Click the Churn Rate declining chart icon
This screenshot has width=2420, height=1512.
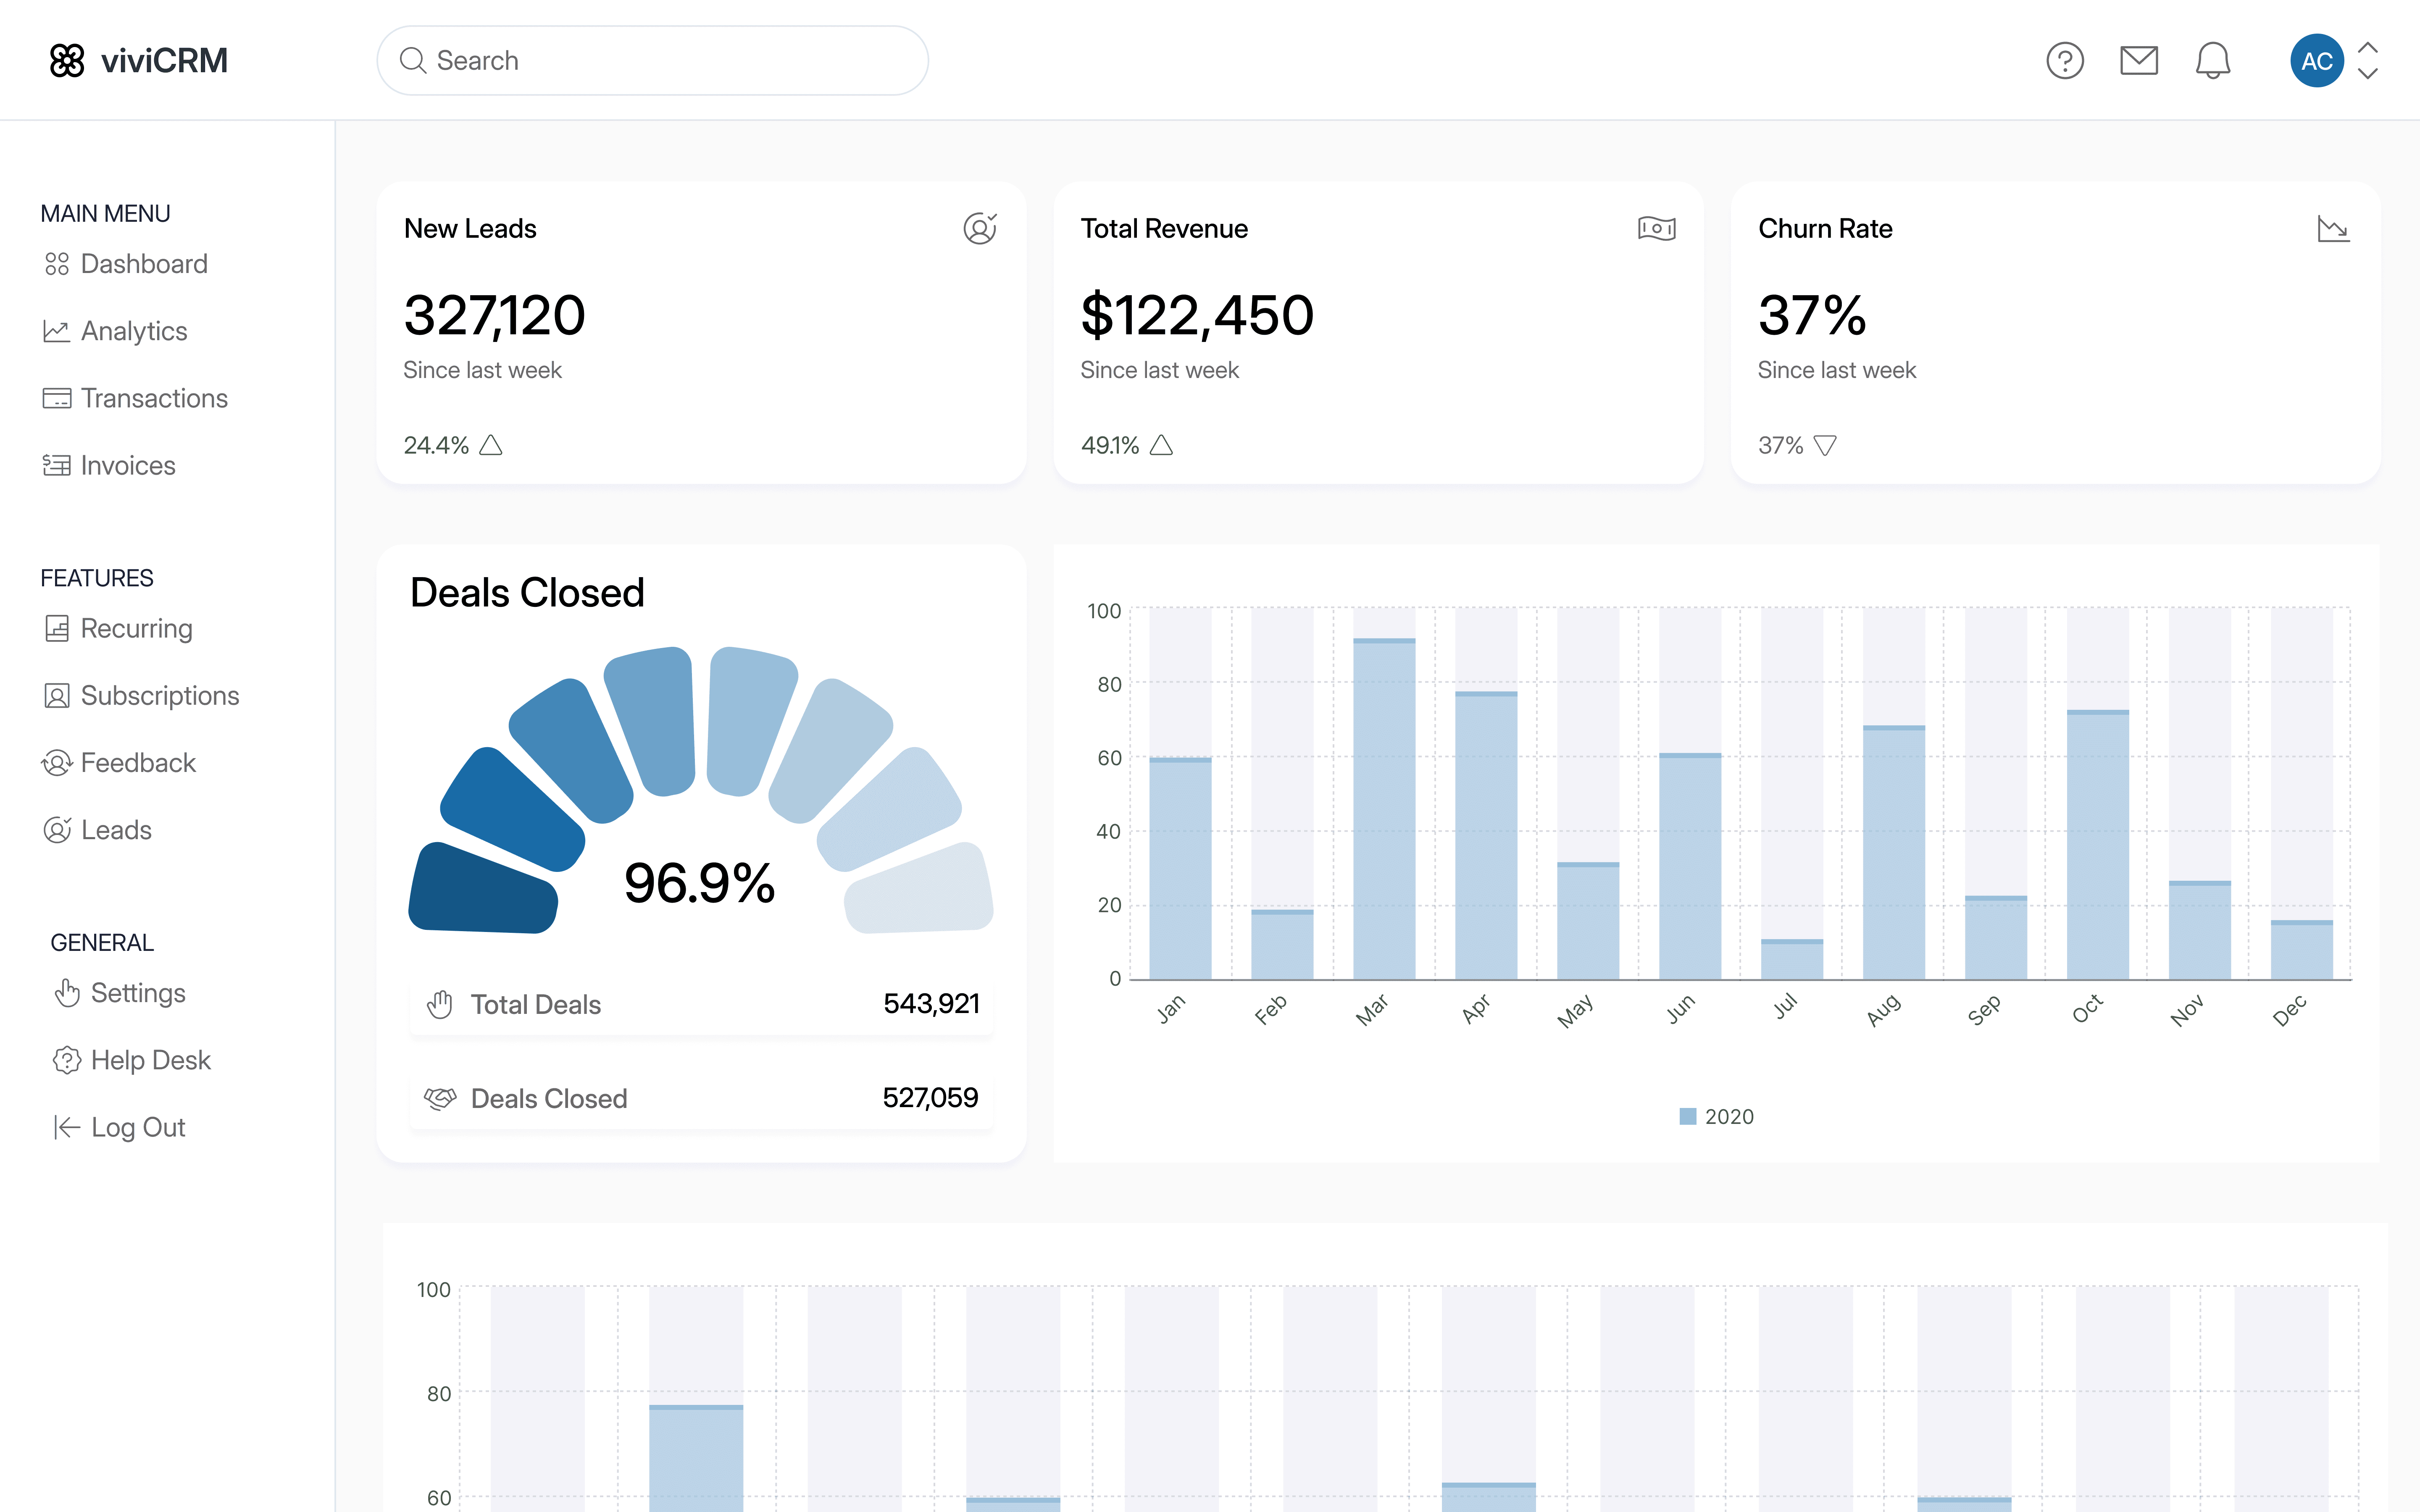point(2333,229)
